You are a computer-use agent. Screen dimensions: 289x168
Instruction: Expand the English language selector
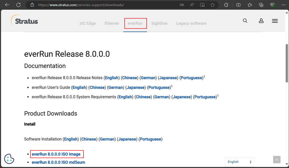pos(239,162)
